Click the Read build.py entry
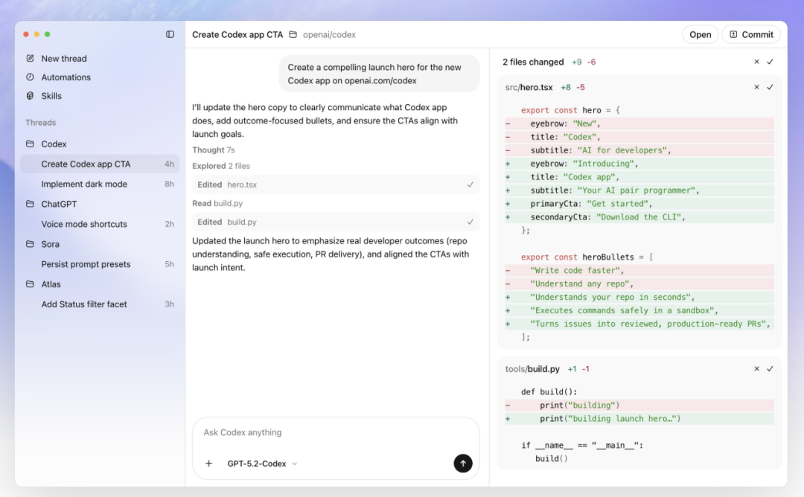The height and width of the screenshot is (497, 804). pos(217,203)
